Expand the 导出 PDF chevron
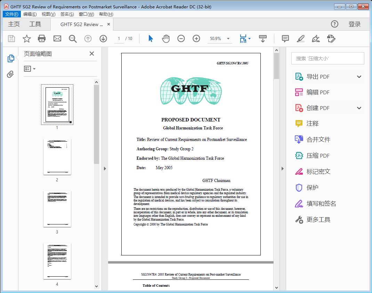The height and width of the screenshot is (293, 372). (359, 77)
